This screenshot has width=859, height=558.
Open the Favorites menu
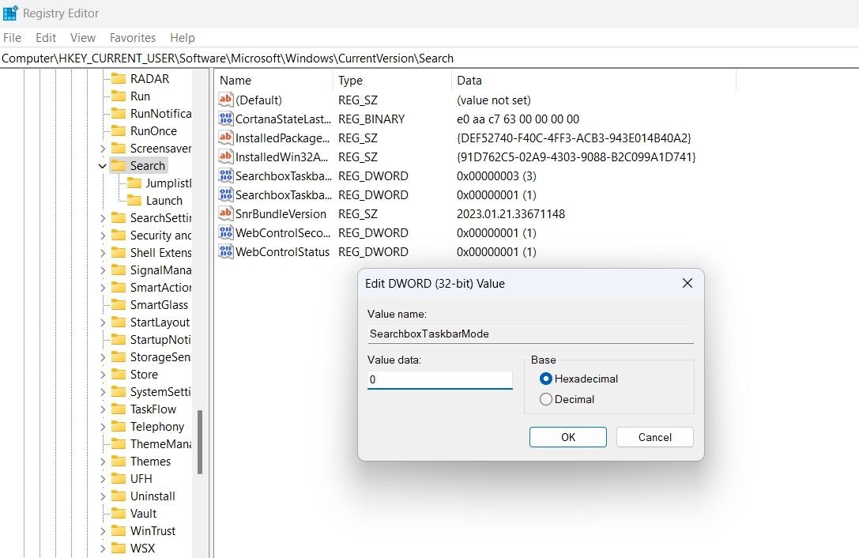pos(133,38)
